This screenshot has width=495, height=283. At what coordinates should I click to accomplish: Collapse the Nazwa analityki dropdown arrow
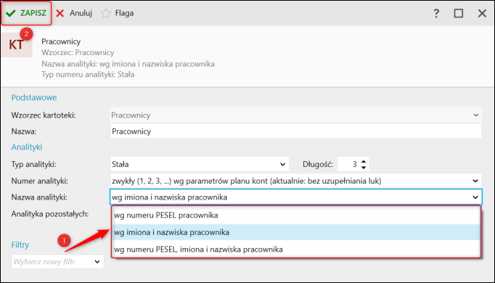tap(475, 197)
